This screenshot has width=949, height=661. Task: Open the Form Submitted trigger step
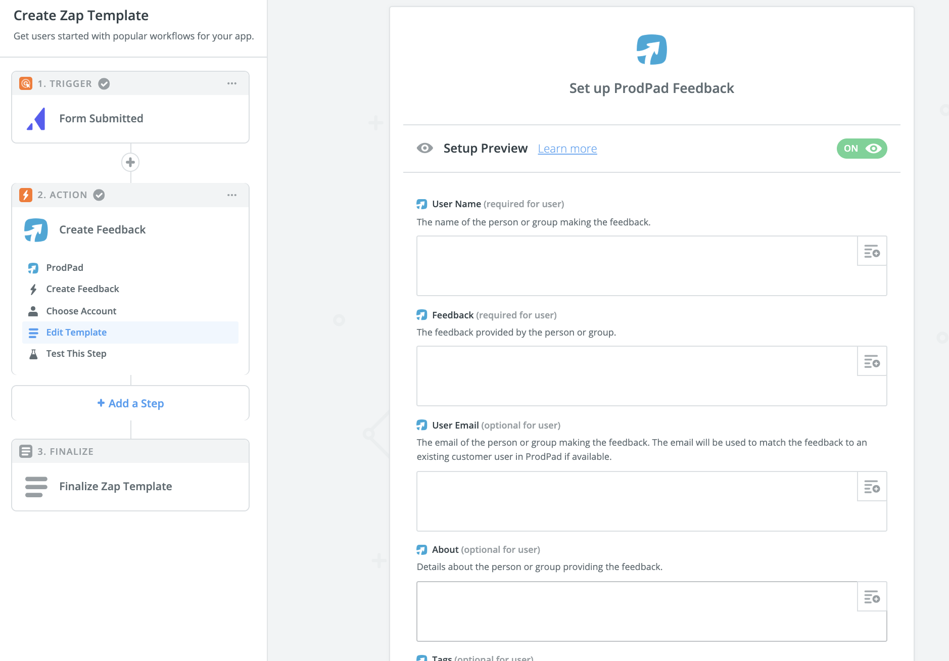pos(130,119)
